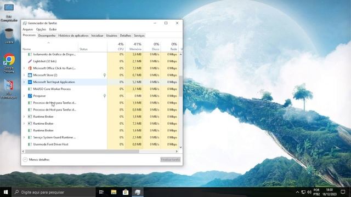Image resolution: width=351 pixels, height=197 pixels.
Task: Select the Usermode Font Driver Host row name
Action: click(50, 144)
